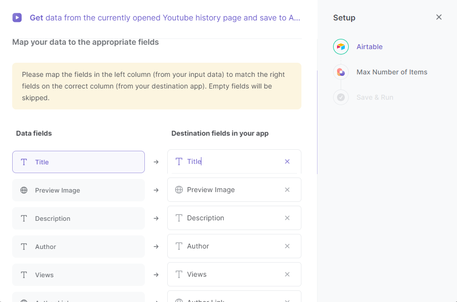Click the Map your data heading

click(85, 42)
